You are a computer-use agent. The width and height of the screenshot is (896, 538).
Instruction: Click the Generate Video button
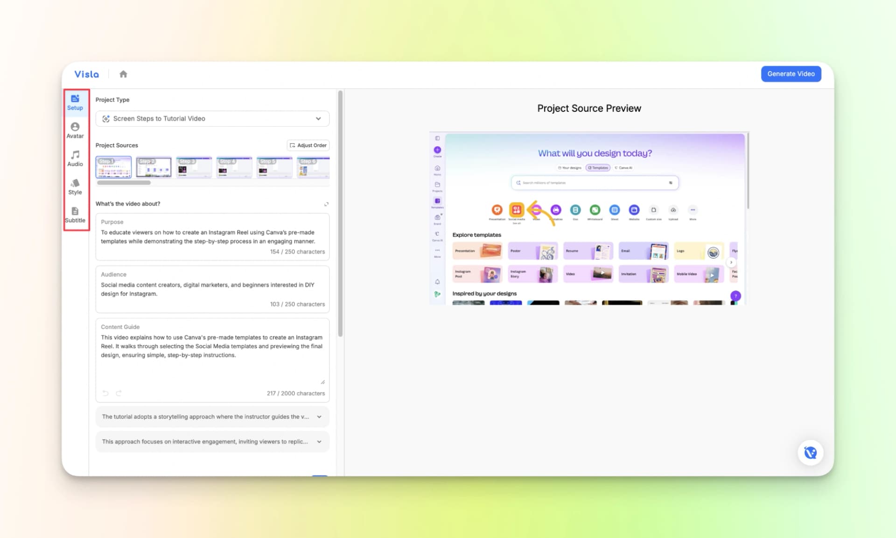(791, 74)
